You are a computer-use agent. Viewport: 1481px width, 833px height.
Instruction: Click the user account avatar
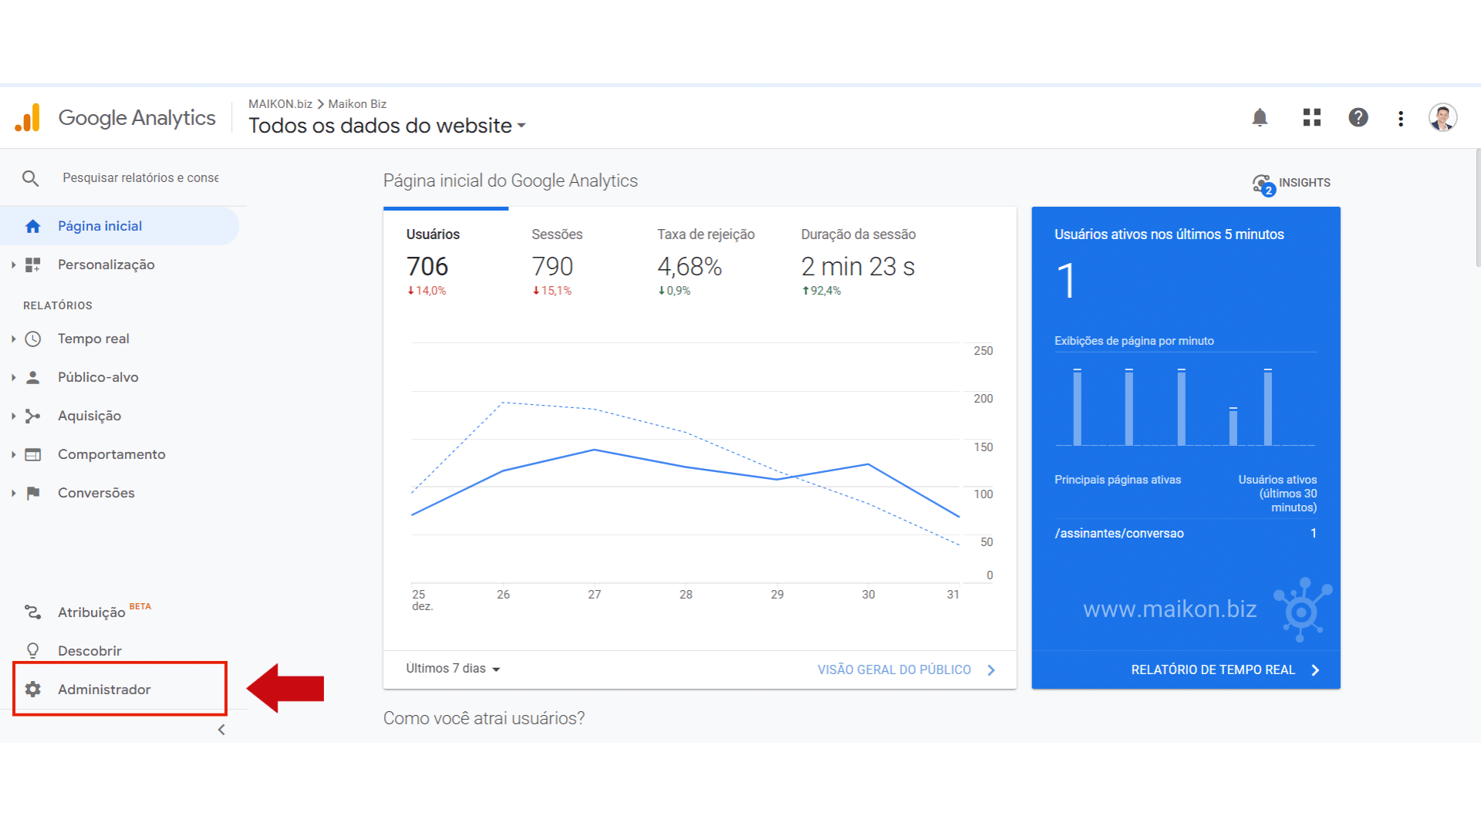tap(1442, 117)
